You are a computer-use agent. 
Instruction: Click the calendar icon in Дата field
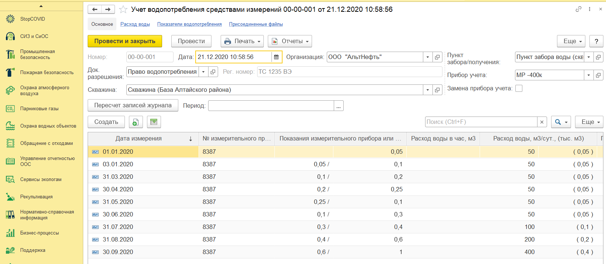click(276, 57)
